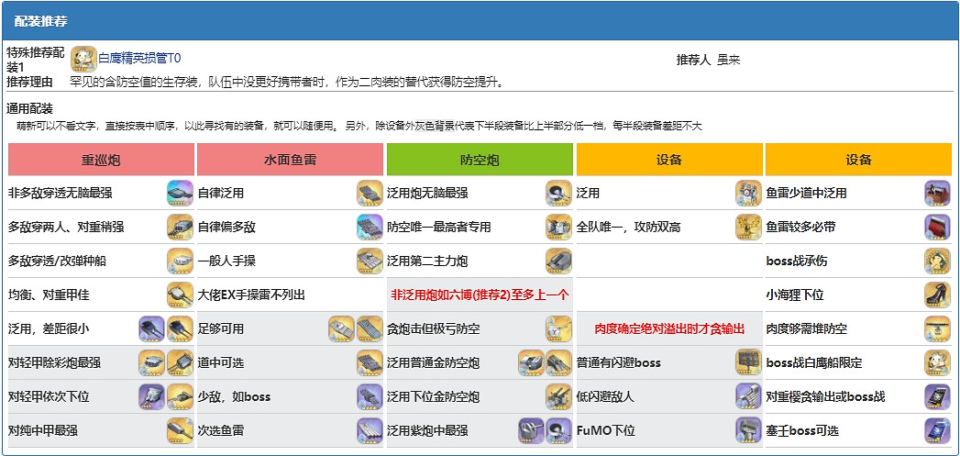Select the 塞壬boss可选 equipment icon
The width and height of the screenshot is (960, 456).
(x=937, y=430)
